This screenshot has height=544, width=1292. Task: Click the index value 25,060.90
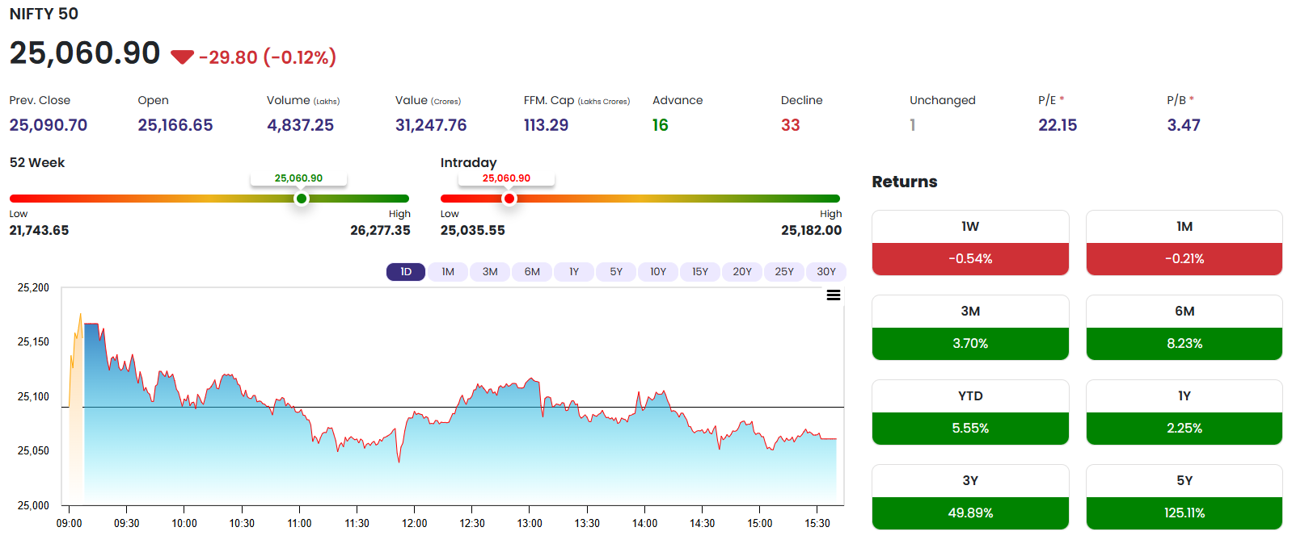[x=85, y=53]
